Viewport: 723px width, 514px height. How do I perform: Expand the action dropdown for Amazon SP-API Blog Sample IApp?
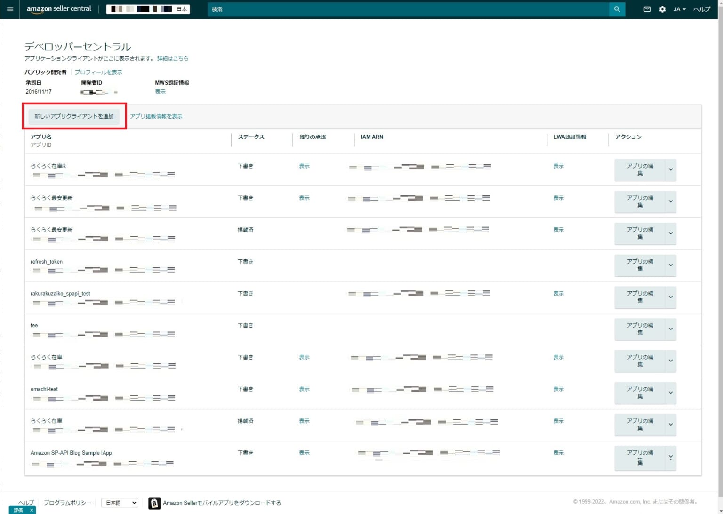click(670, 457)
